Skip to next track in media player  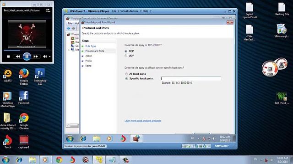[x=36, y=56]
